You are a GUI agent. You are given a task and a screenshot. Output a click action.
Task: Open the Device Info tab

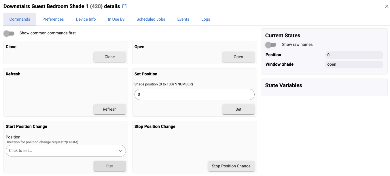pyautogui.click(x=86, y=19)
